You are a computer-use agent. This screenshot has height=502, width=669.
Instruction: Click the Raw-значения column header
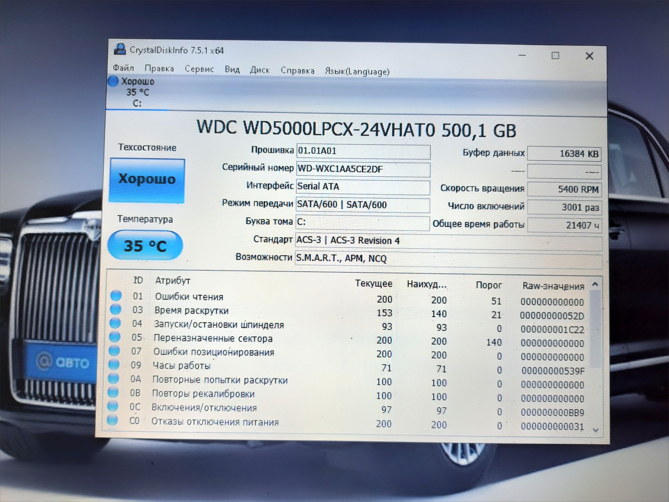pyautogui.click(x=553, y=286)
